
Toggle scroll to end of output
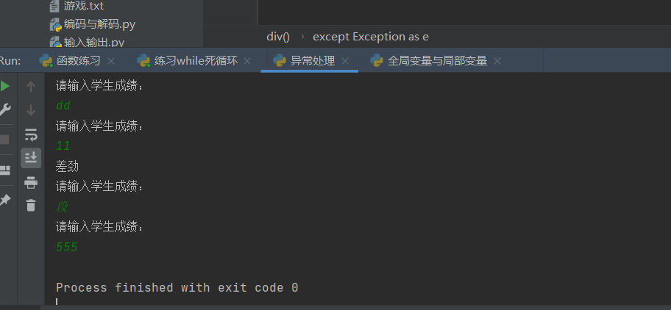click(x=31, y=157)
